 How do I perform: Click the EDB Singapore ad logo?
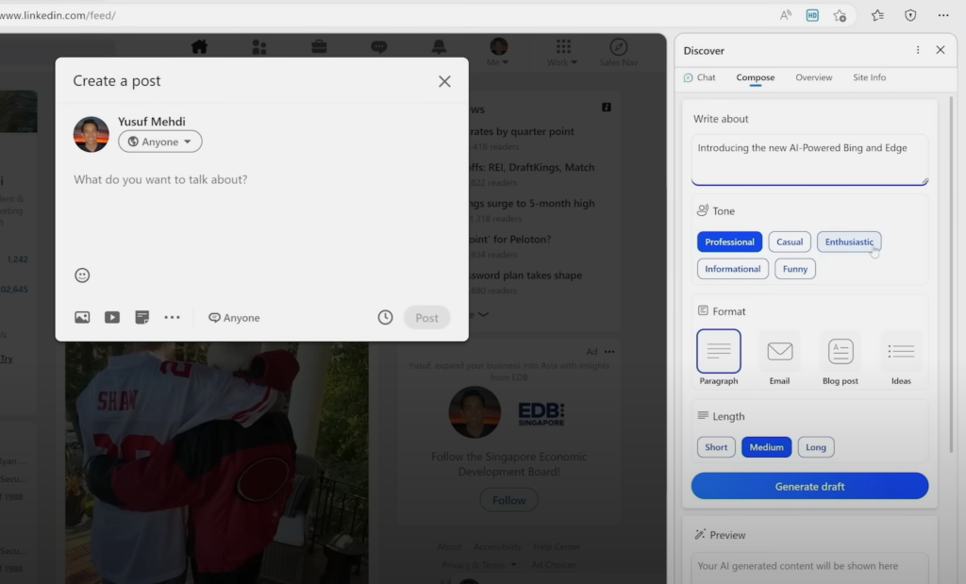(541, 414)
